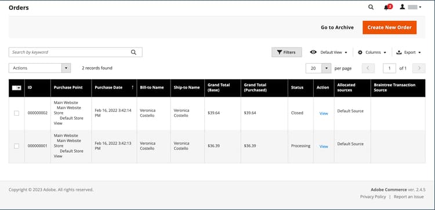Open the search magnifier icon in header
This screenshot has width=435, height=210.
(371, 8)
